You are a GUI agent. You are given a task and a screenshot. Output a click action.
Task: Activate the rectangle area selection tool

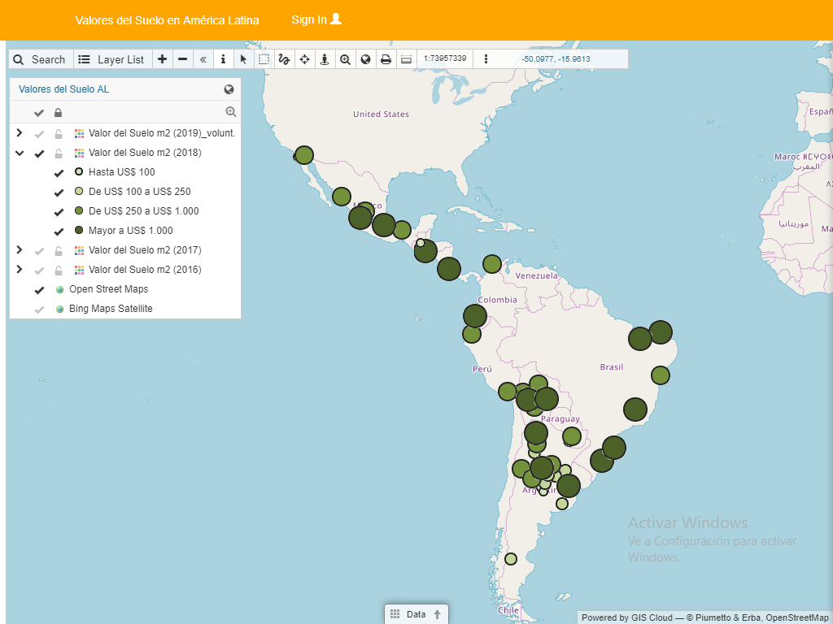(x=264, y=59)
